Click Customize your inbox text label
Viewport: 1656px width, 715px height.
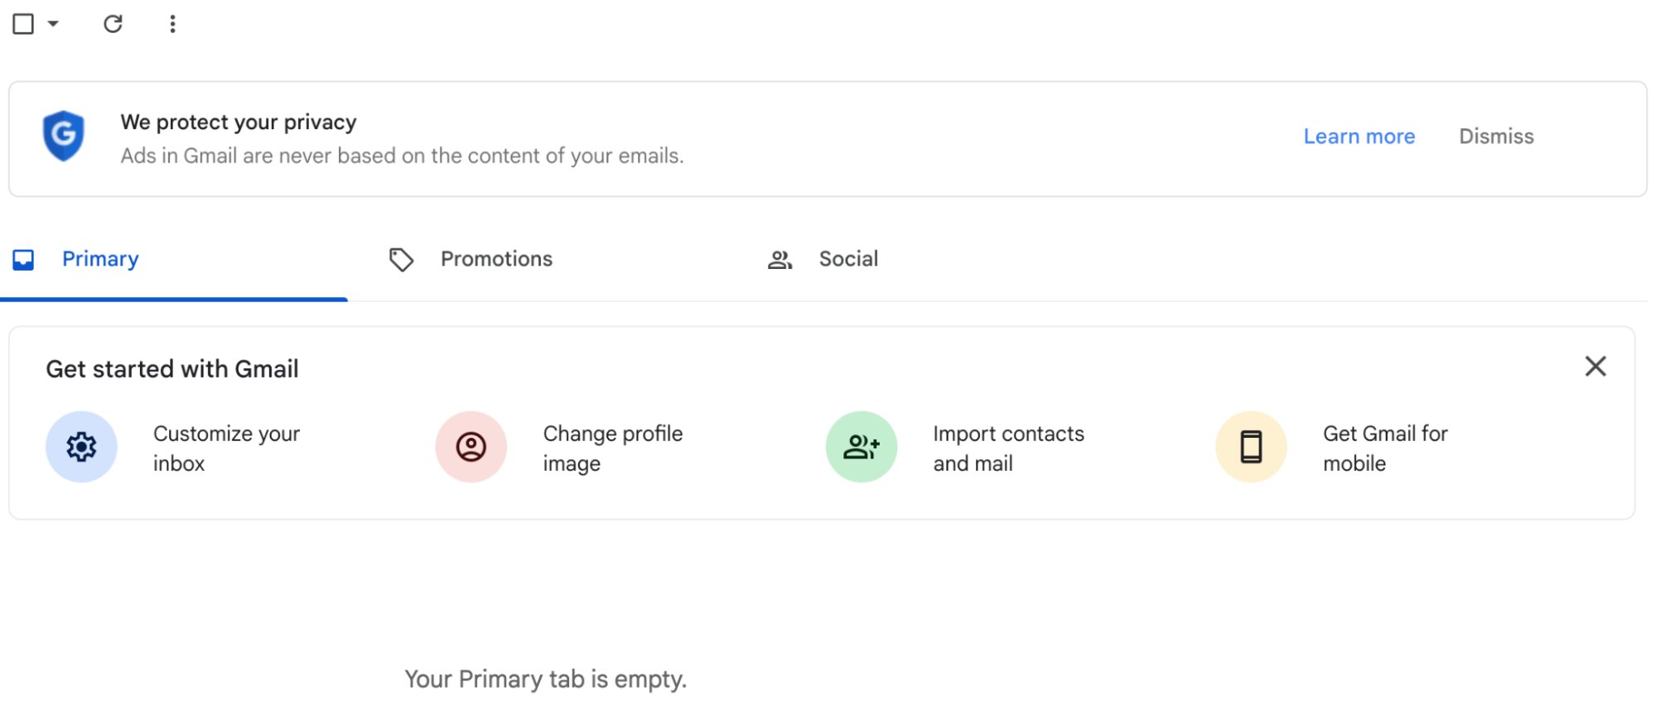pyautogui.click(x=225, y=448)
